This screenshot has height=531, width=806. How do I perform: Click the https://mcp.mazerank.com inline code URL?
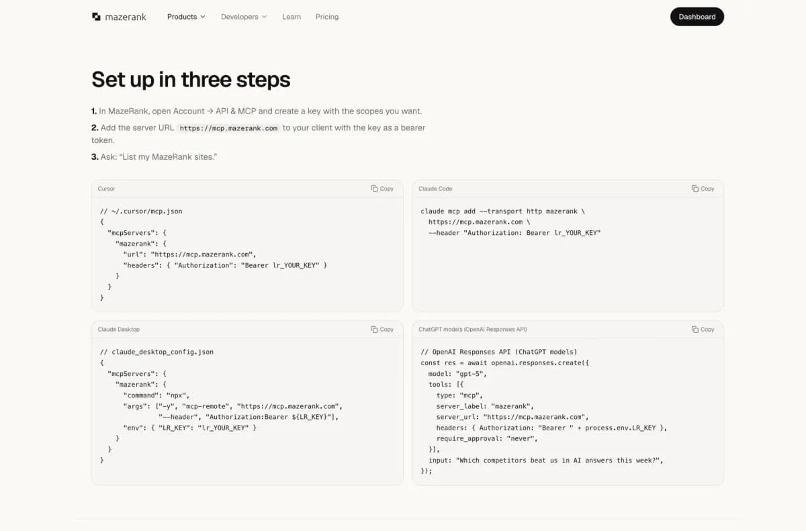228,128
